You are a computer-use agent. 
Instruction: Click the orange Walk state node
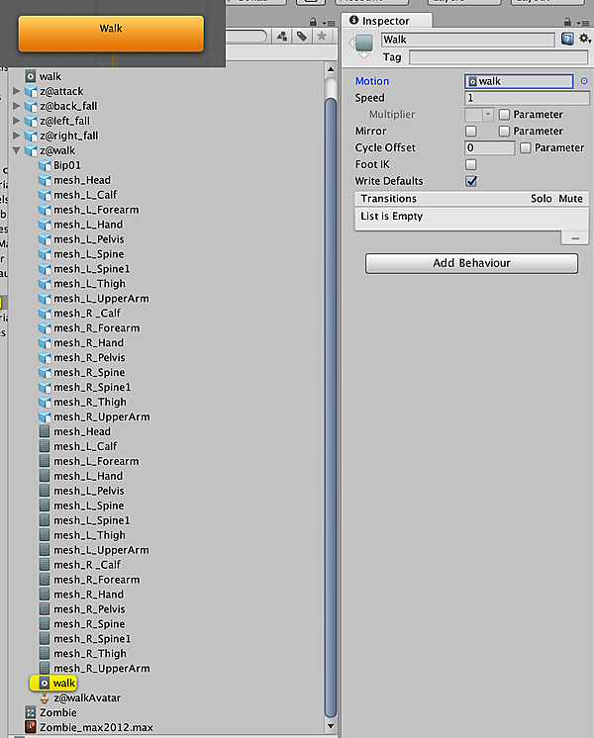(x=111, y=34)
